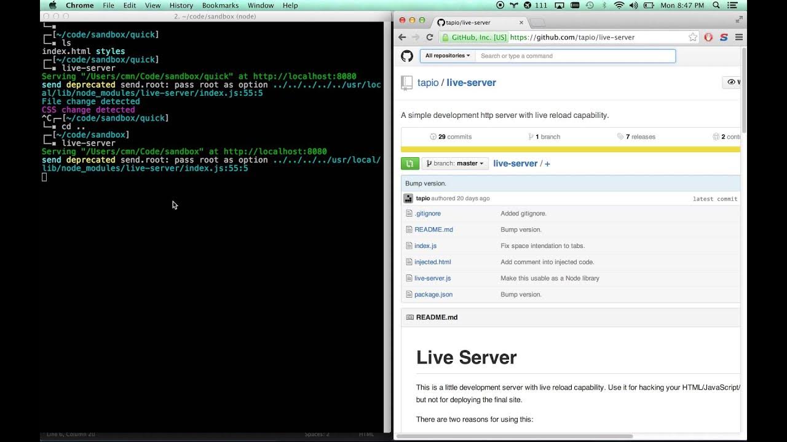Open Notification Center list icon

[x=733, y=5]
